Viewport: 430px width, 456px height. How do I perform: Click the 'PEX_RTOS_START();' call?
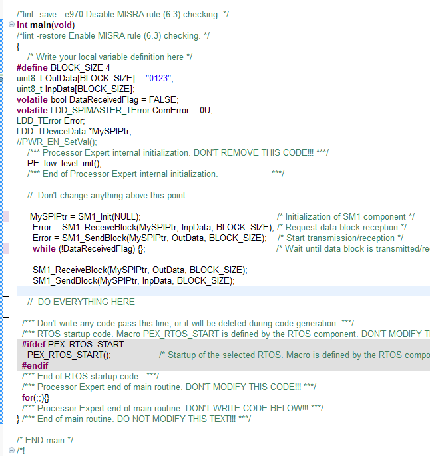coord(69,355)
